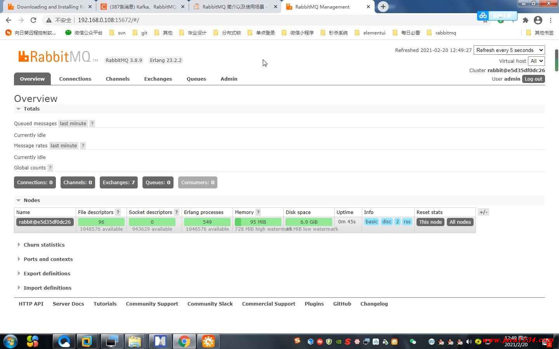Click the File descriptors 96 bar

pyautogui.click(x=101, y=222)
